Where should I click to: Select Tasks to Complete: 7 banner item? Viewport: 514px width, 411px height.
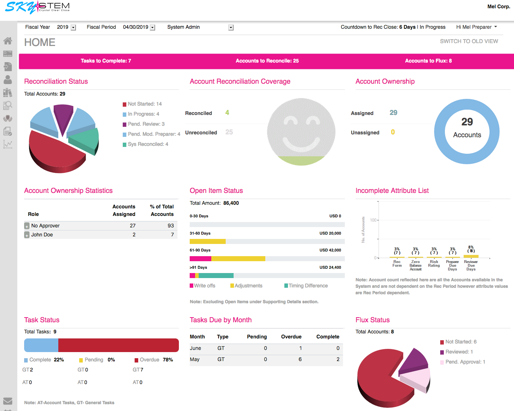click(106, 61)
